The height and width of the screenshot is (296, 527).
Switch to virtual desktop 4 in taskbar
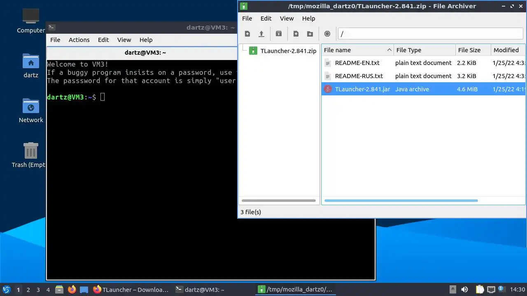click(x=48, y=290)
